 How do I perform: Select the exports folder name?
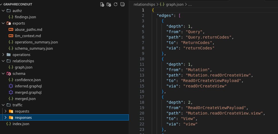[19, 23]
